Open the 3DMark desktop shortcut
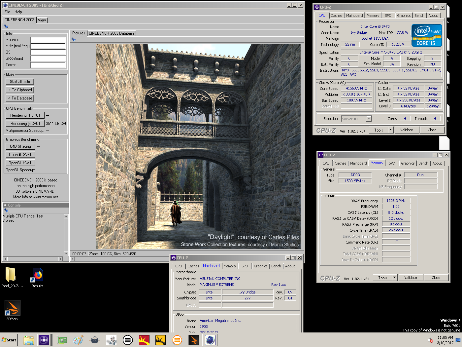462x347 pixels. (13, 310)
